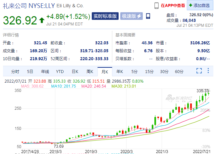The image size is (217, 154).
Task: Open the 分时 chart tab
Action: click(x=15, y=72)
